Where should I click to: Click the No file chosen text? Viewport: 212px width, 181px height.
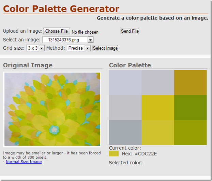click(x=85, y=32)
